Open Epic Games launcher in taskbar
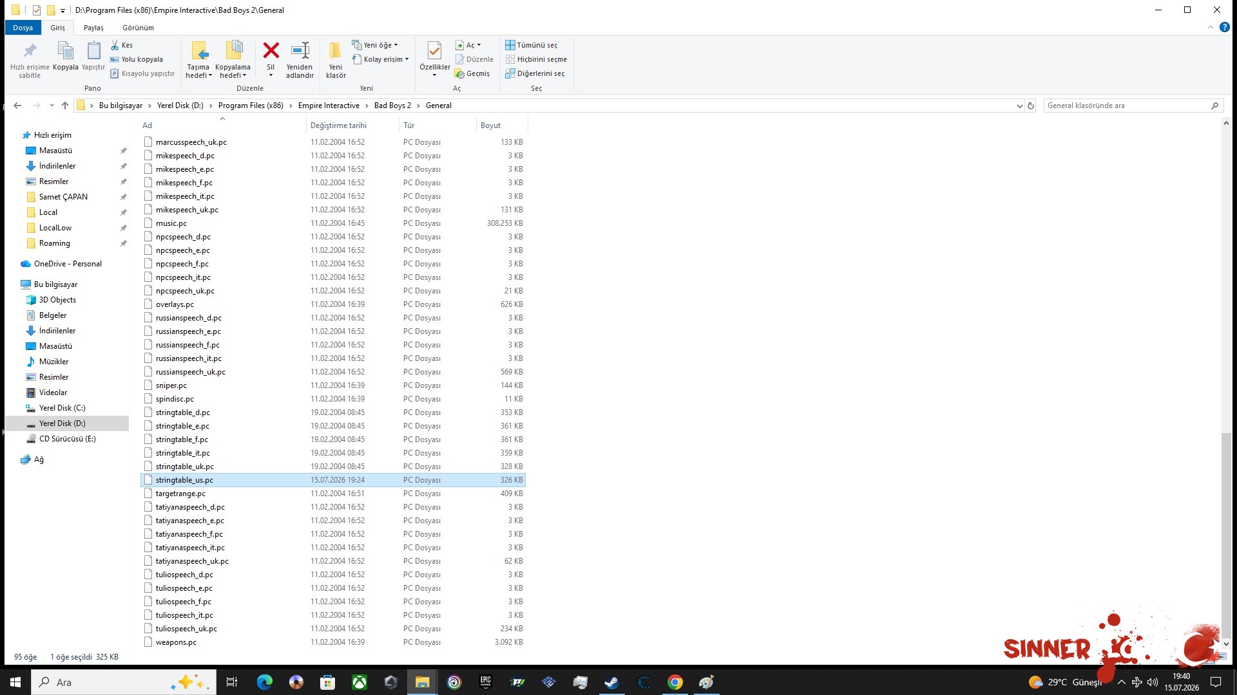The image size is (1237, 695). tap(486, 682)
